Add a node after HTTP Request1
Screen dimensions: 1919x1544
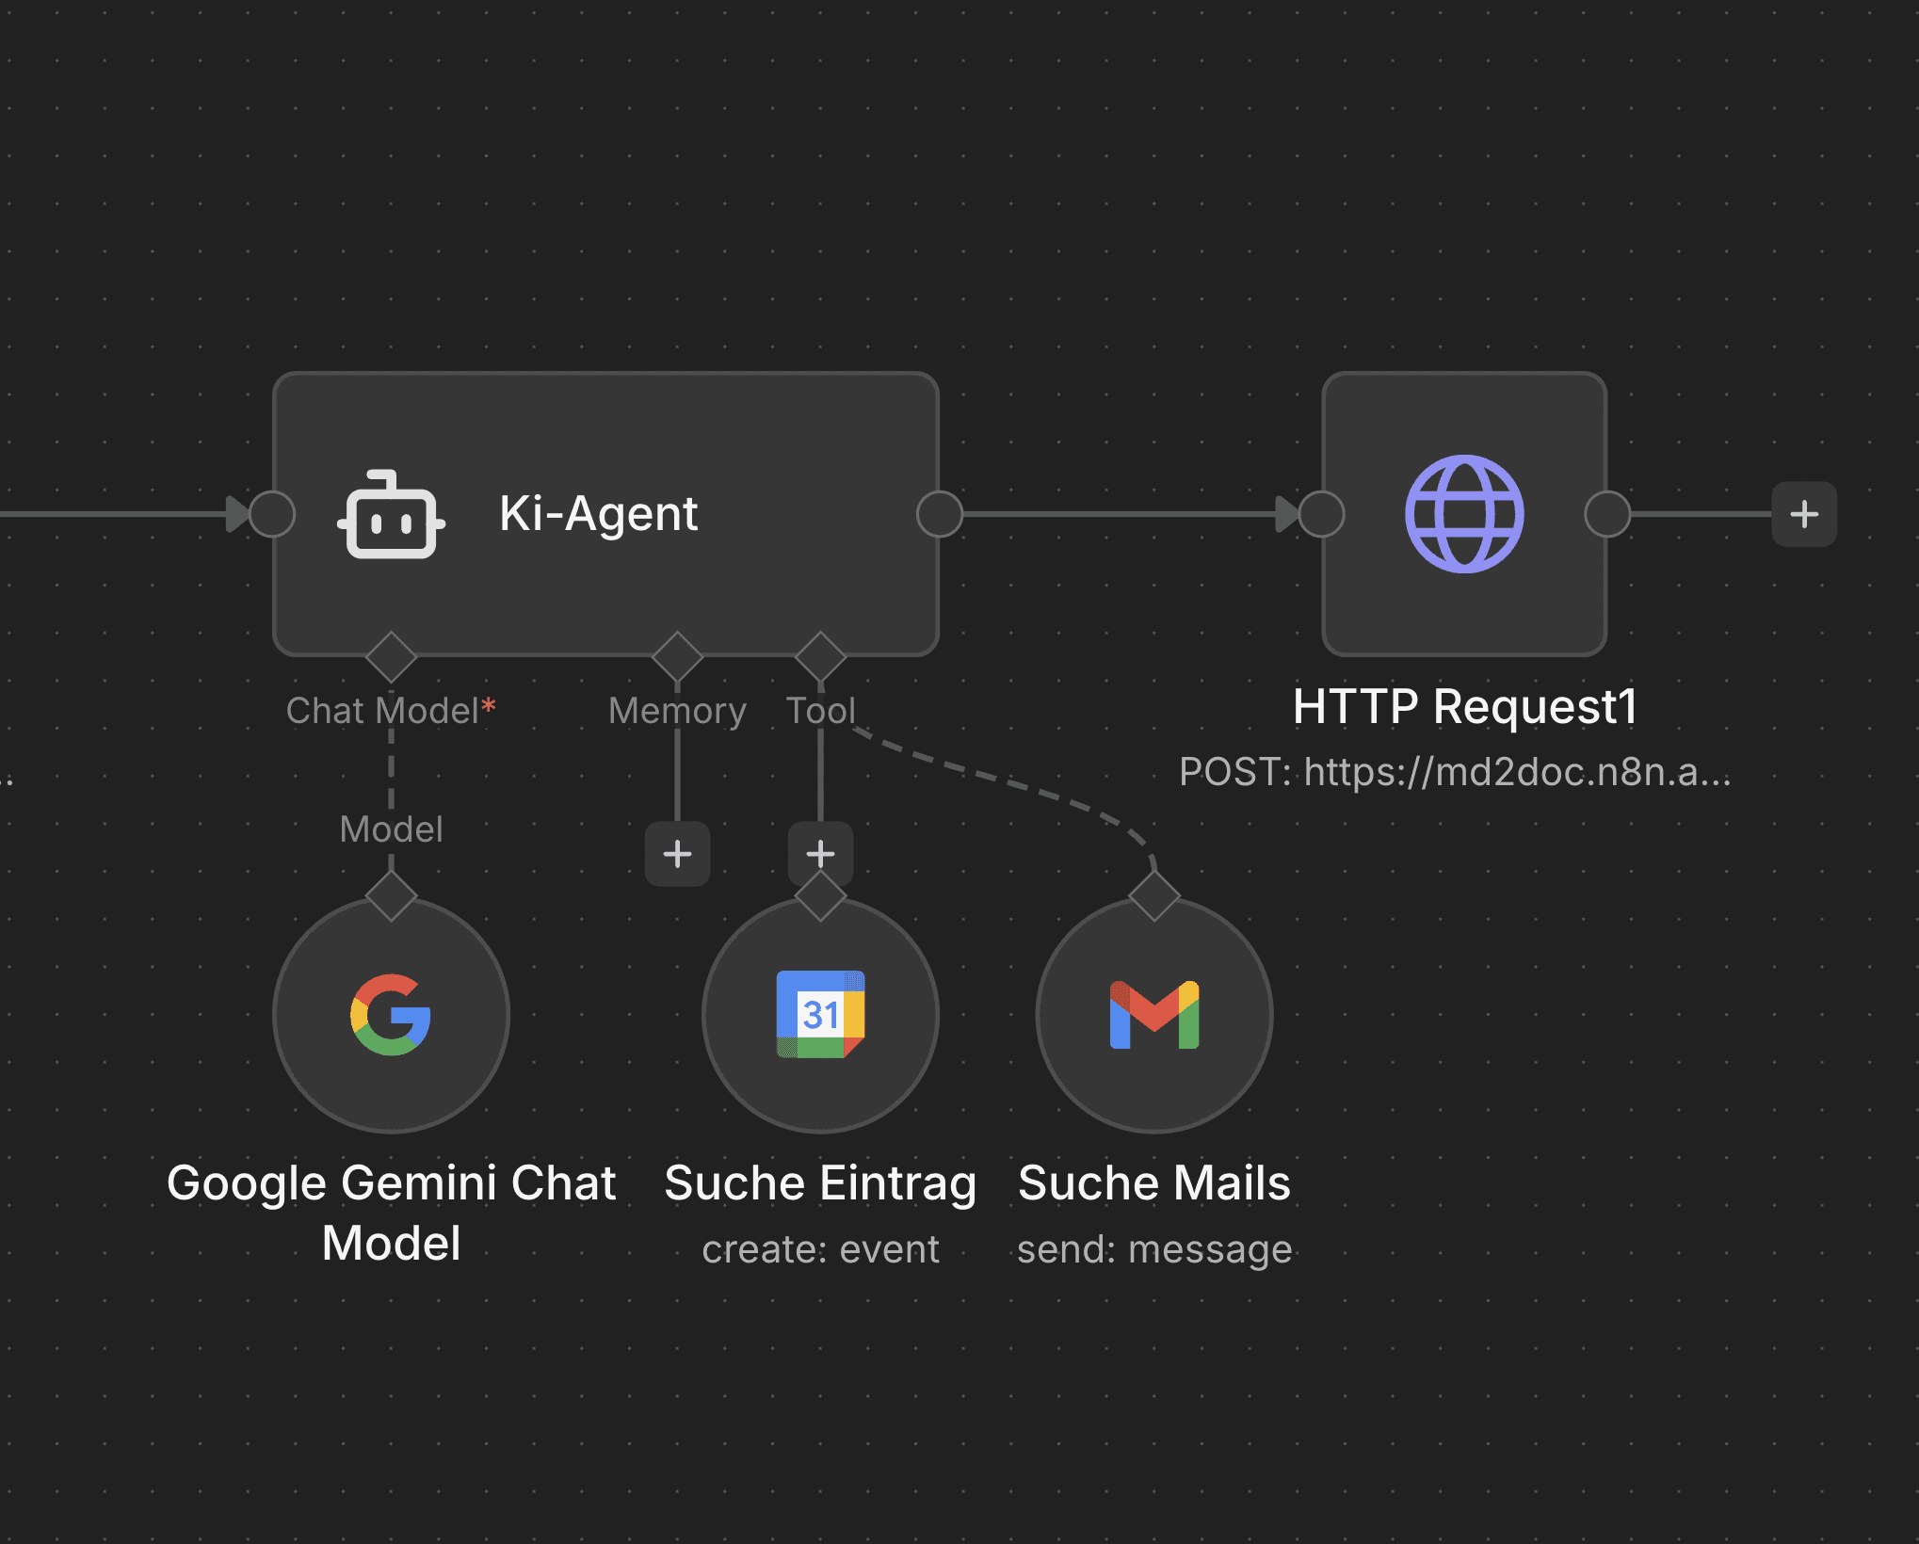[x=1803, y=514]
